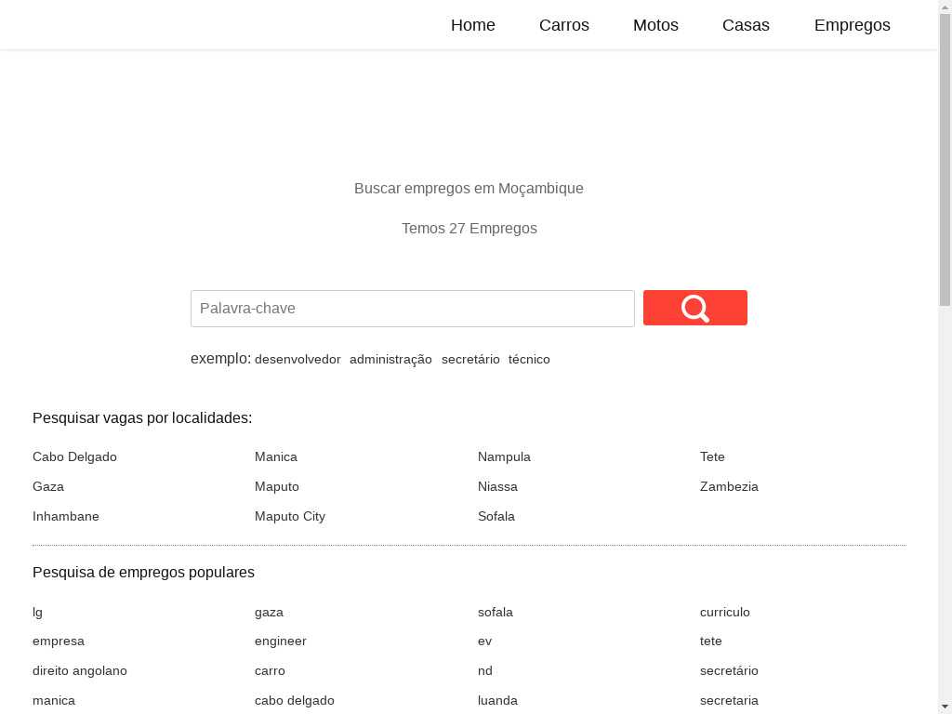Open the Home menu item
This screenshot has width=952, height=714.
[x=472, y=25]
